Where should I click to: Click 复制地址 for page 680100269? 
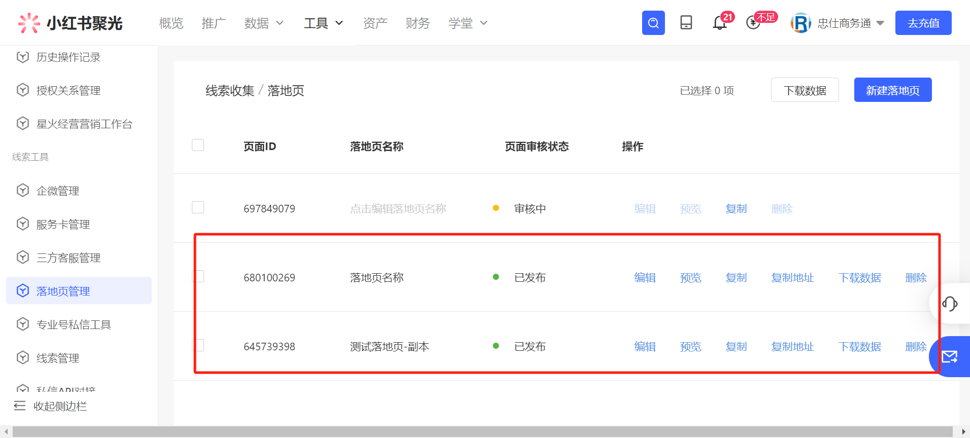tap(792, 278)
